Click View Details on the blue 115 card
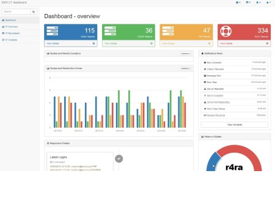 tap(53, 43)
